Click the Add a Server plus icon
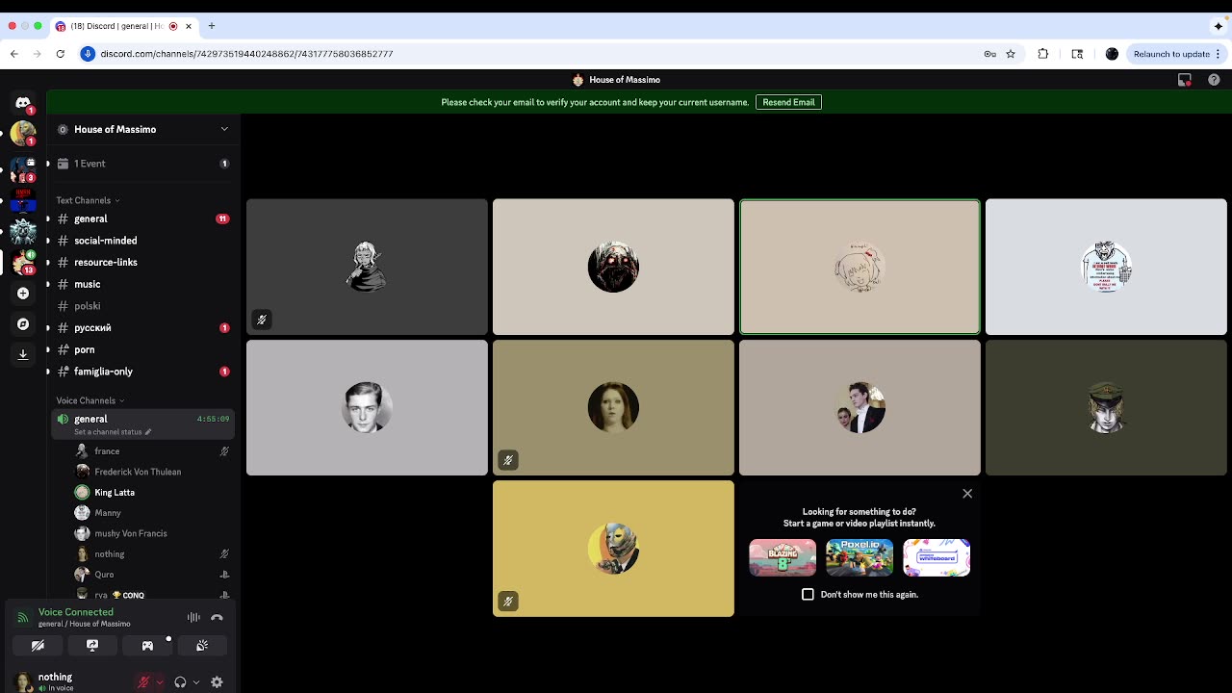1232x693 pixels. point(23,293)
